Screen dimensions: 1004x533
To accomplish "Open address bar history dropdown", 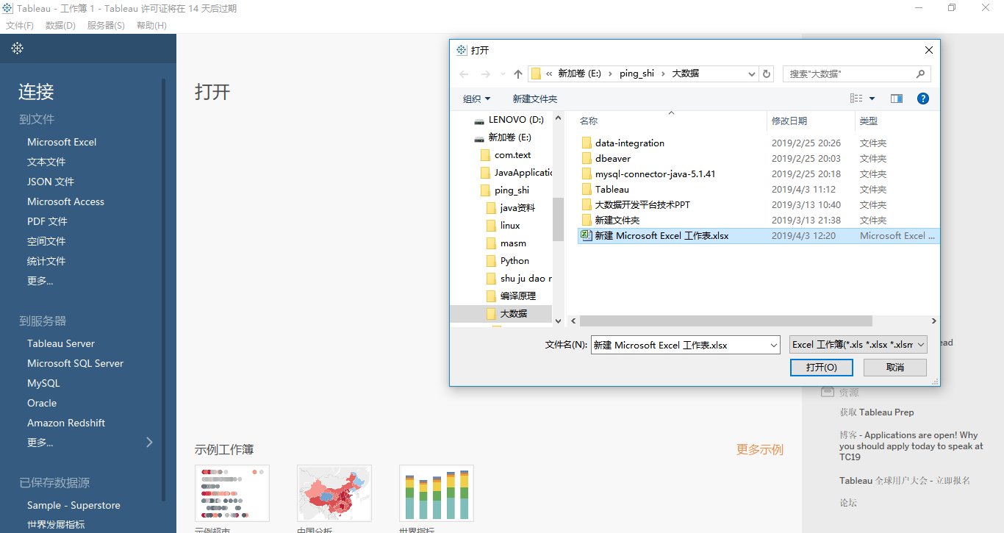I will [752, 74].
